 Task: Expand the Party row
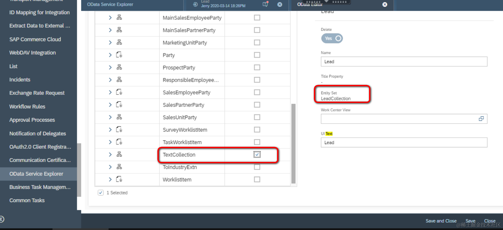tap(110, 55)
